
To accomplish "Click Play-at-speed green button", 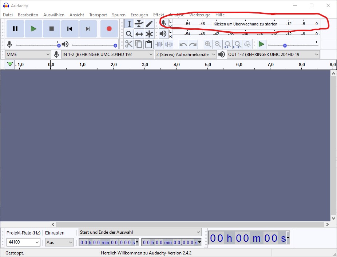I will point(261,44).
